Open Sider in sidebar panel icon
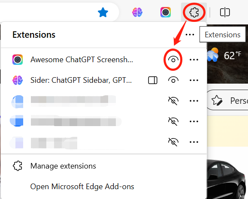Image resolution: width=248 pixels, height=199 pixels. point(153,80)
